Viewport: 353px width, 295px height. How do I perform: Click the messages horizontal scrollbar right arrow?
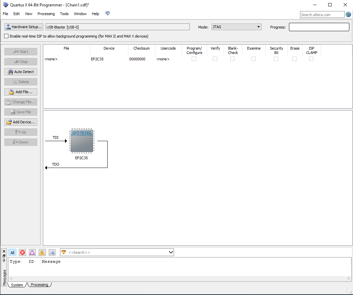(349, 279)
